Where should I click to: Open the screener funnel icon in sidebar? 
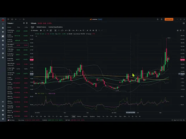point(3,49)
